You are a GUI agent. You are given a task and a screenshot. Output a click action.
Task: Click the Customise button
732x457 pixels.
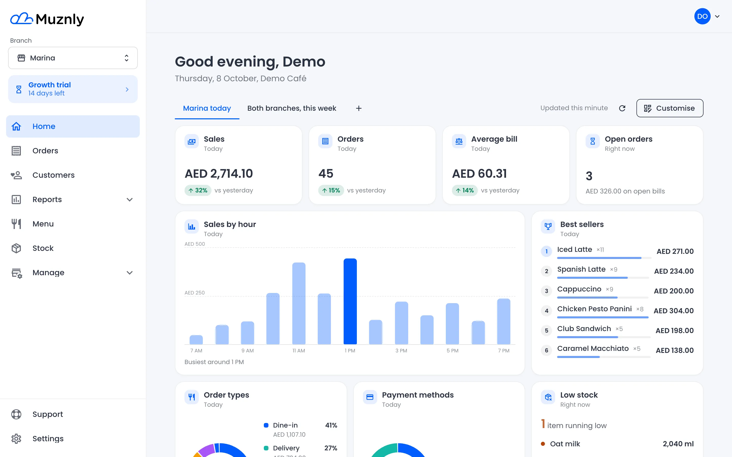click(x=670, y=108)
